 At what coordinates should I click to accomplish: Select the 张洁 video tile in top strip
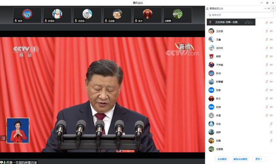(27, 15)
